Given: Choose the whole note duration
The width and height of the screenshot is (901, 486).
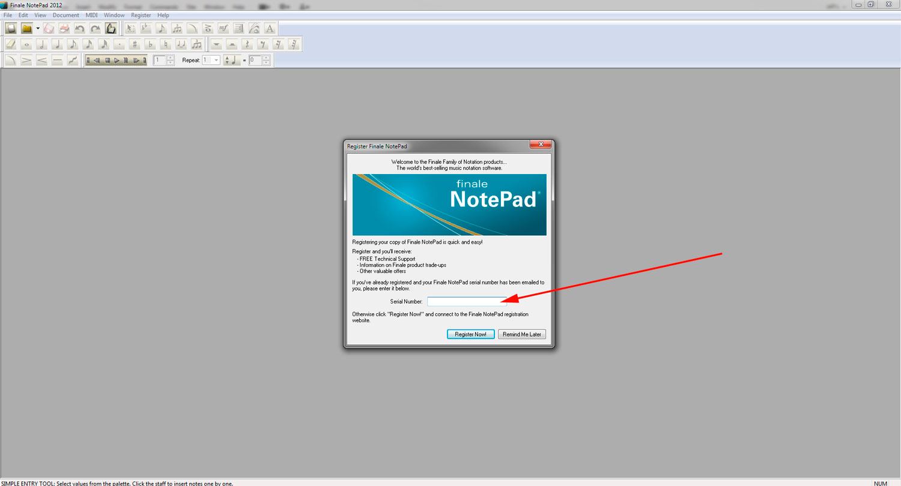Looking at the screenshot, I should pyautogui.click(x=26, y=44).
